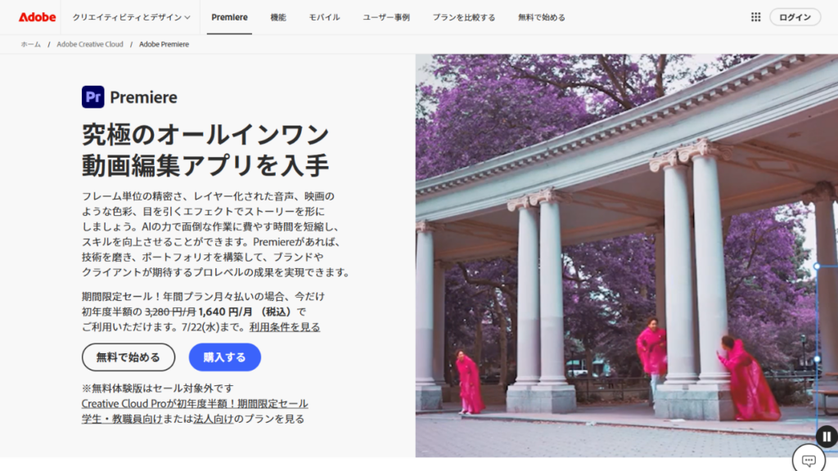Open Adobe Creative Cloud breadcrumb link
Viewport: 838px width, 471px height.
90,44
